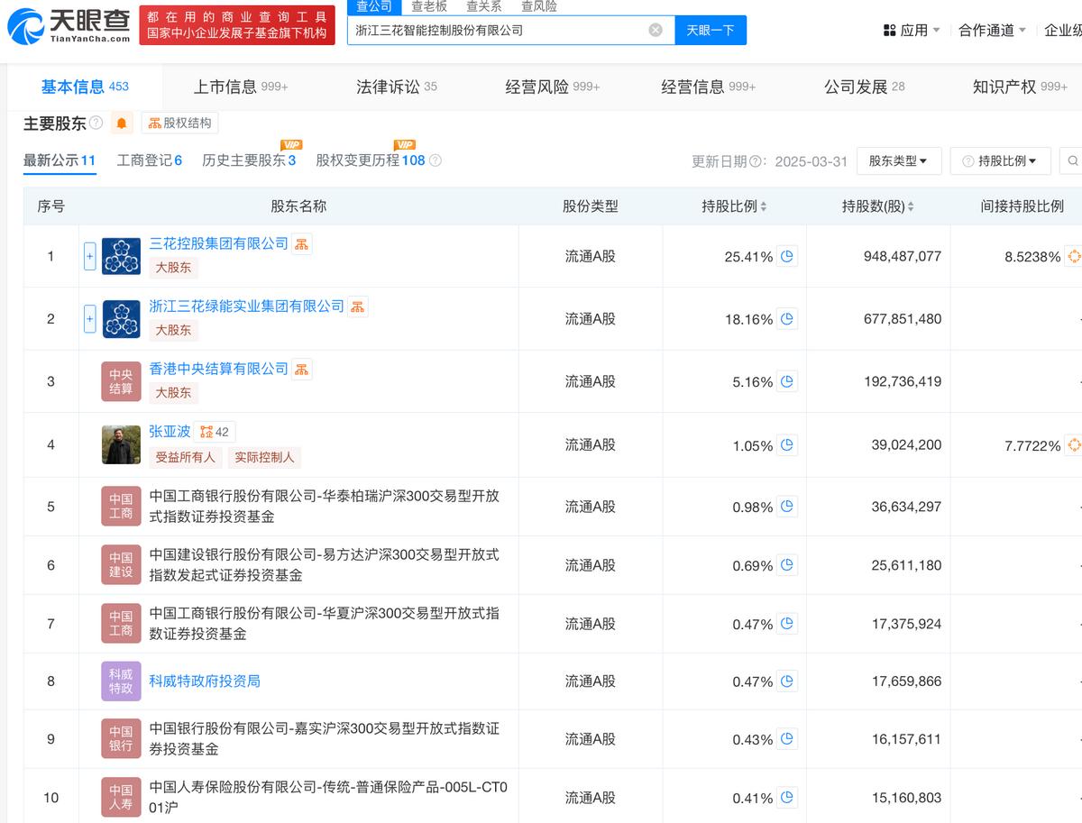Switch to 查老板 search tab
1082x823 pixels.
click(x=429, y=6)
